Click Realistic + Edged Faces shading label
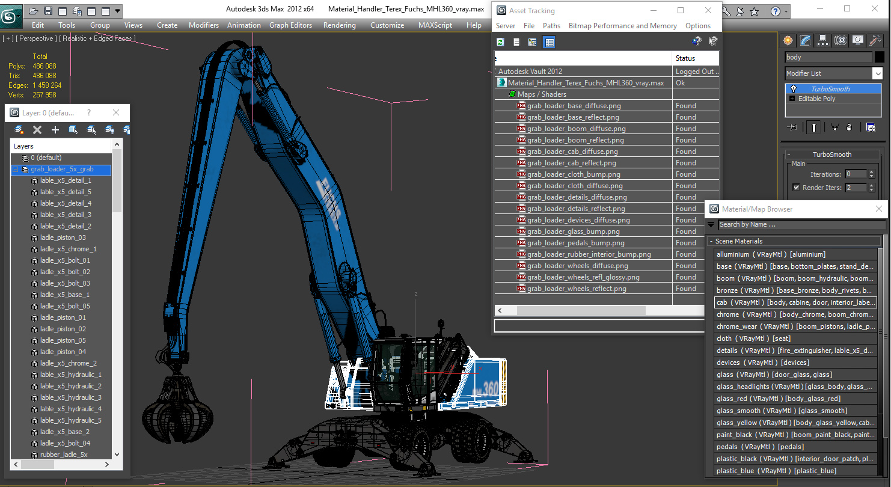The height and width of the screenshot is (487, 891). point(97,38)
